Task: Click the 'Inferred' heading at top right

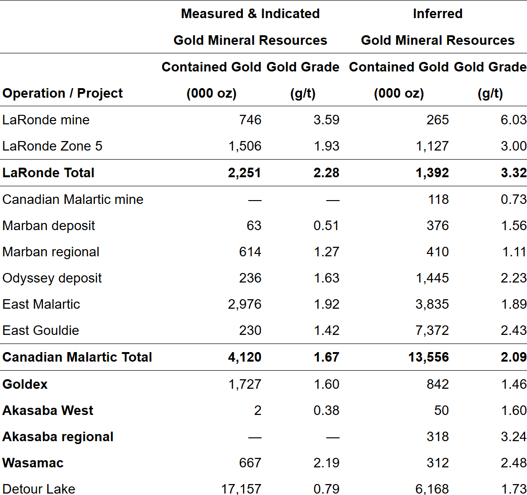Action: pyautogui.click(x=437, y=14)
